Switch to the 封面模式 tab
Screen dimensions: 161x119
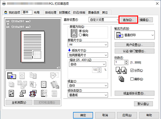(x=65, y=13)
